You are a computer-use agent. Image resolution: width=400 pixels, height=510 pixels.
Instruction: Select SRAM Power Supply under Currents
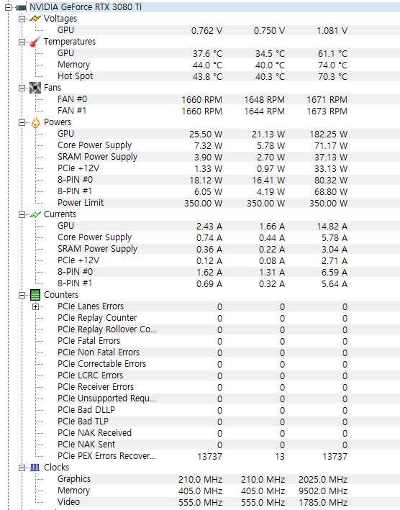point(228,249)
